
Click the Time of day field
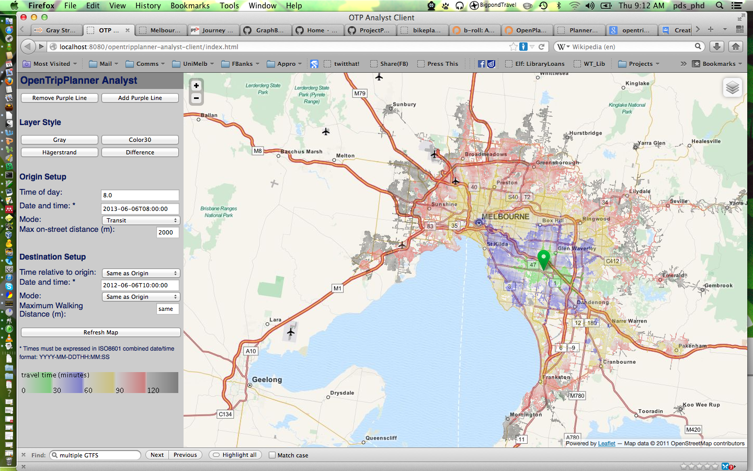click(140, 195)
